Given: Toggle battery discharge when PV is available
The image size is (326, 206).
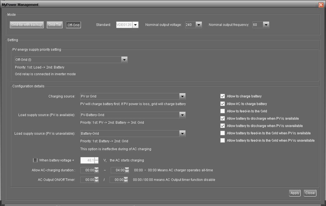Looking at the screenshot, I should (223, 118).
